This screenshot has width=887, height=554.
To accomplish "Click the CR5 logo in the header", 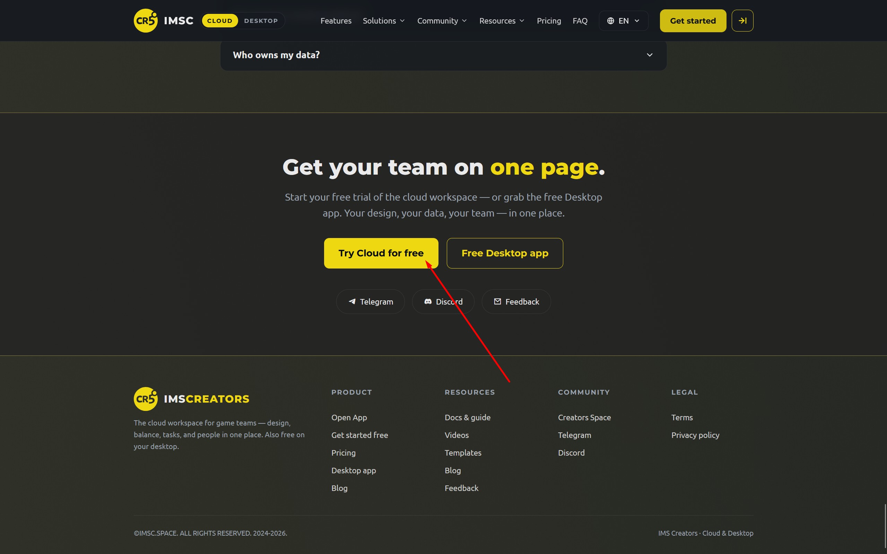I will pos(146,20).
